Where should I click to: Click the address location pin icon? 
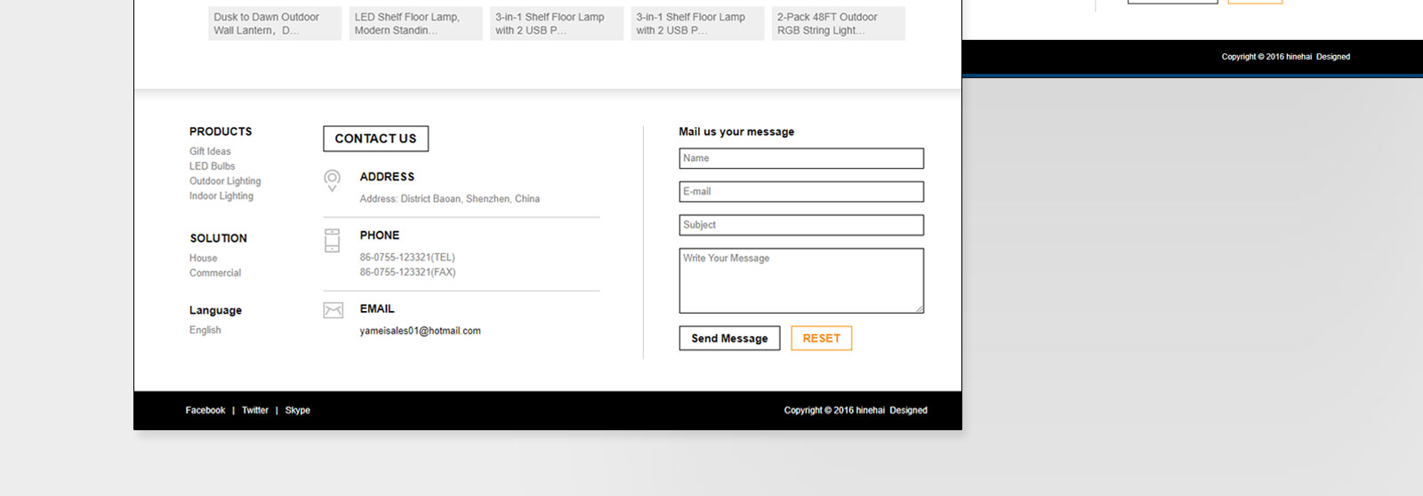pyautogui.click(x=332, y=180)
